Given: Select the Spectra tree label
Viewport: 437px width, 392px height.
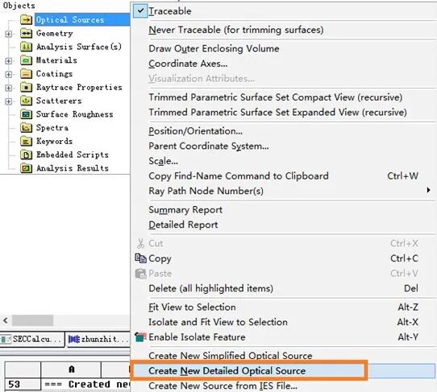Looking at the screenshot, I should [x=52, y=128].
